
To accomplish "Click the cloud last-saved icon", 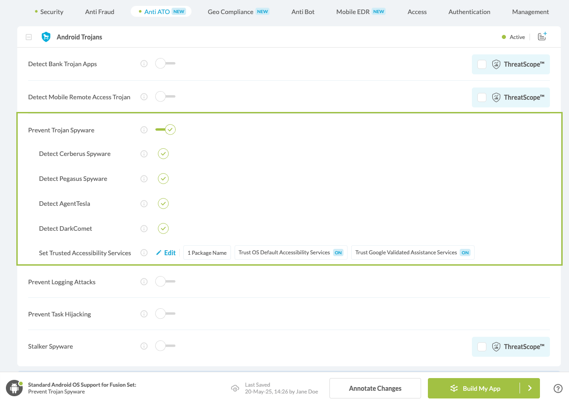I will (235, 388).
